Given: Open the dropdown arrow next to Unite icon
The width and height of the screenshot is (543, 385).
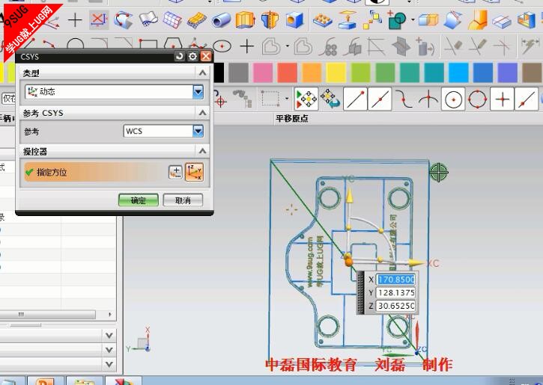Looking at the screenshot, I should click(x=413, y=19).
